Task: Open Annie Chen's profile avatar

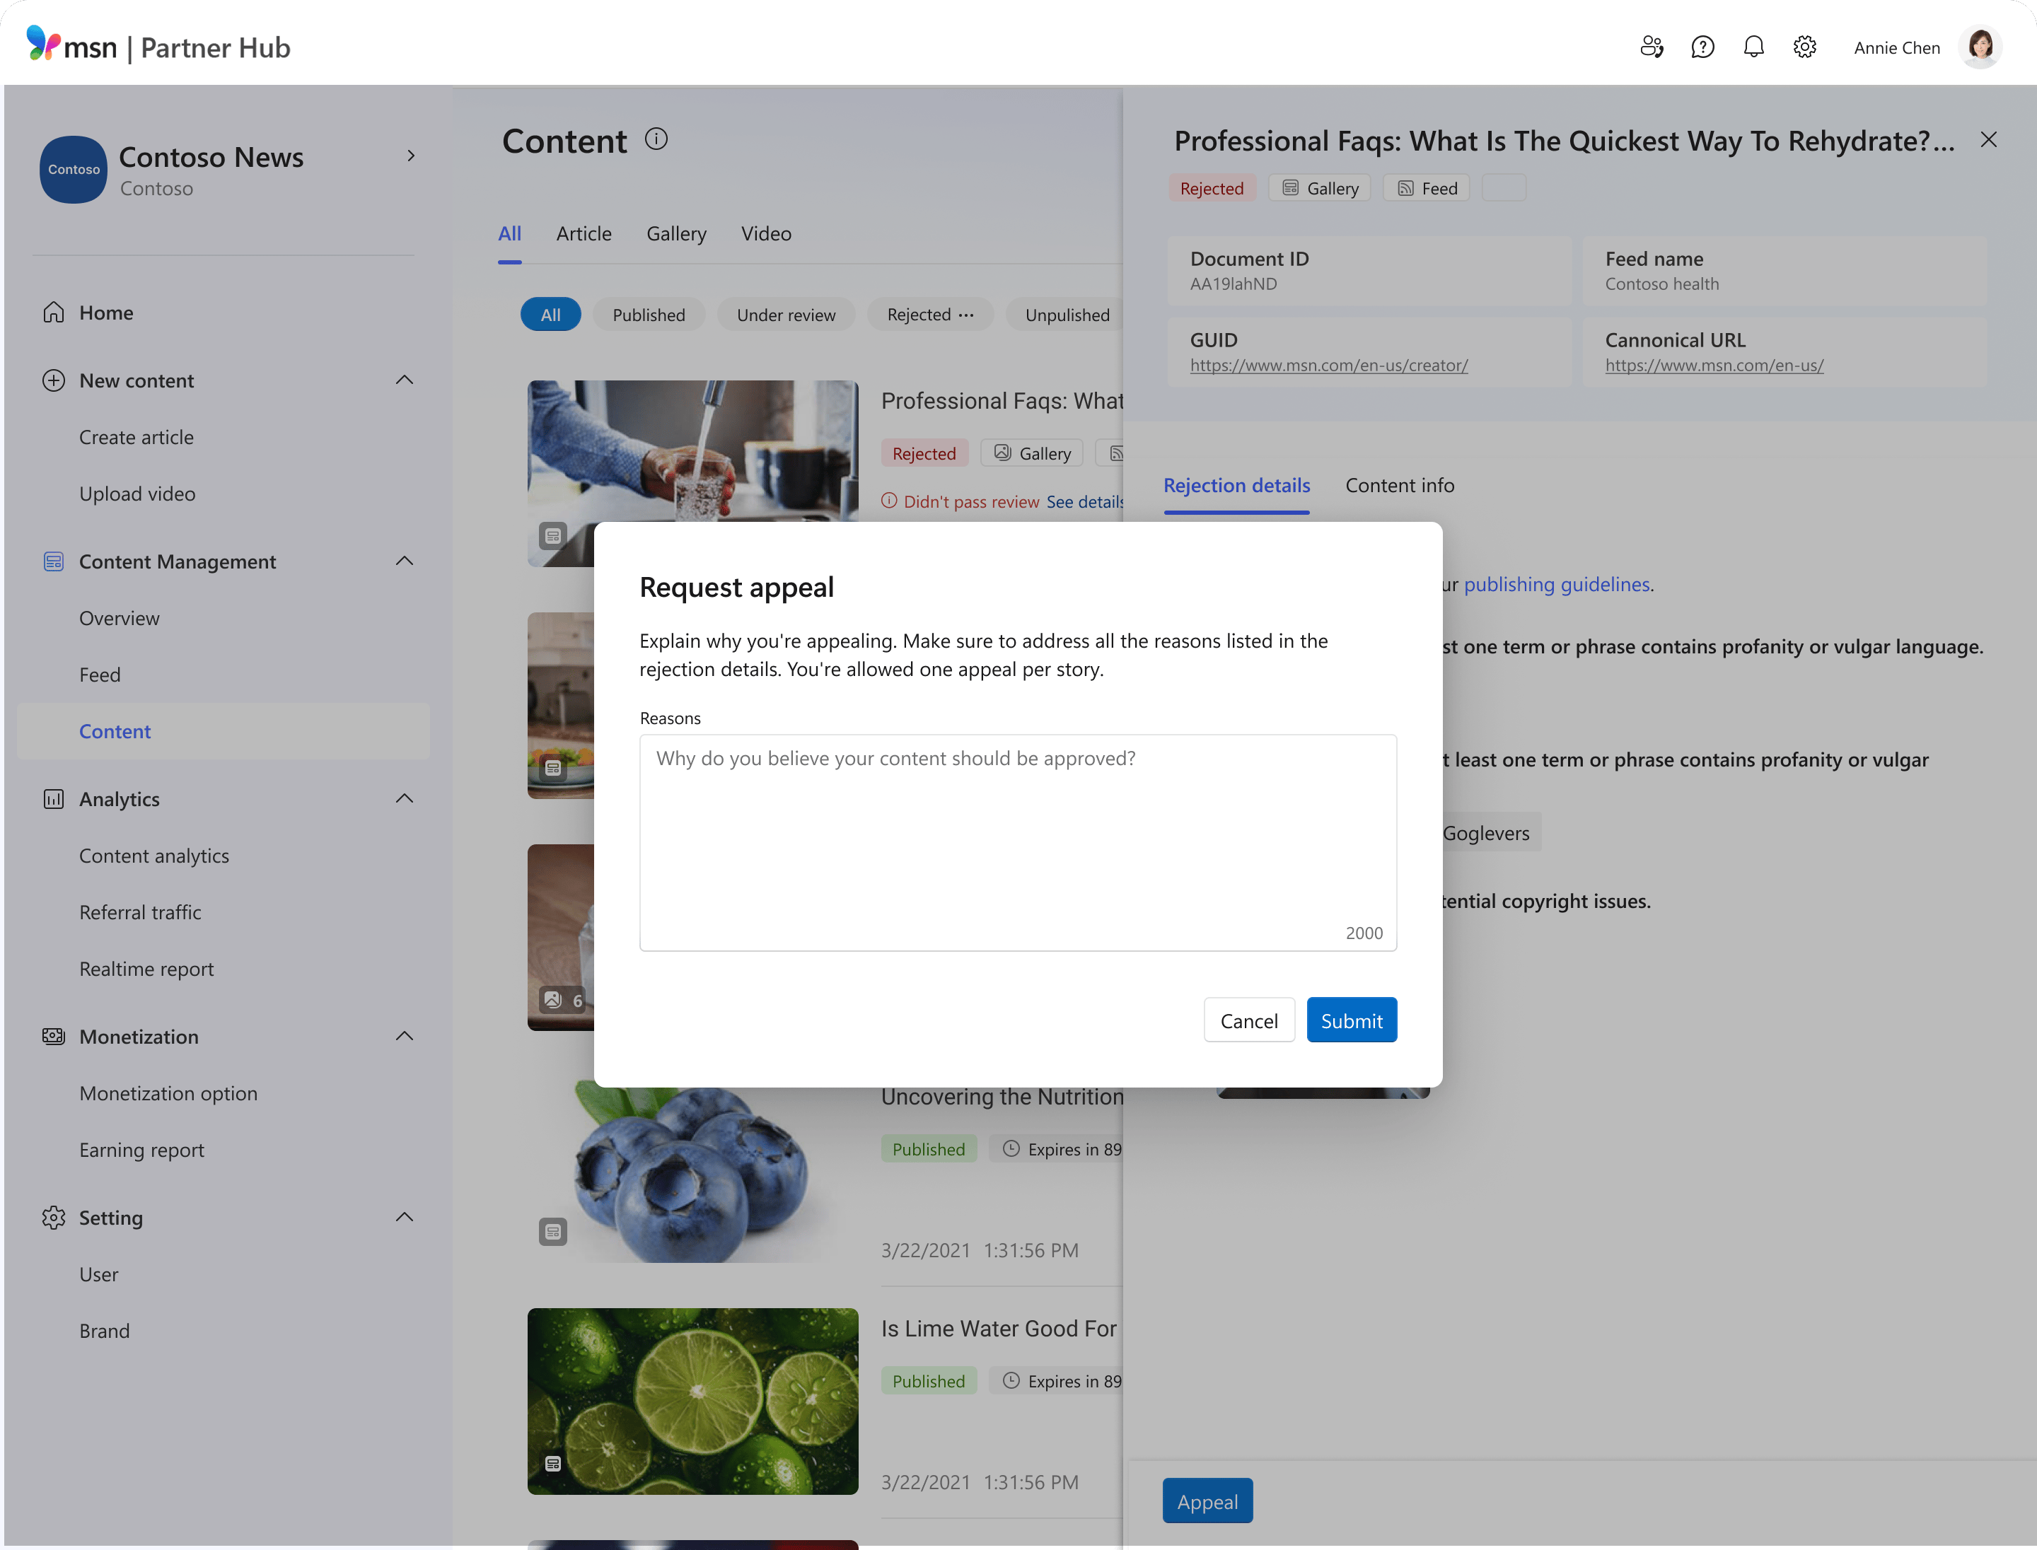Action: pos(1980,46)
